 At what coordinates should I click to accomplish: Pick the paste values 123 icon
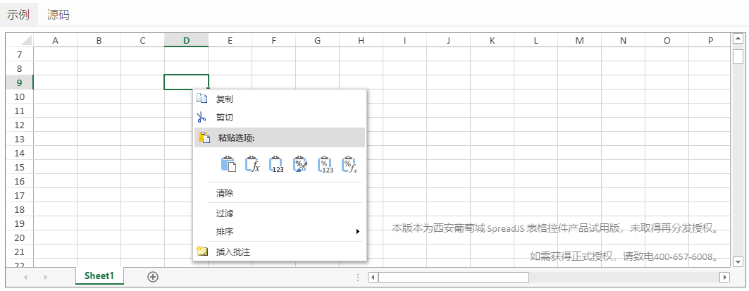(277, 164)
